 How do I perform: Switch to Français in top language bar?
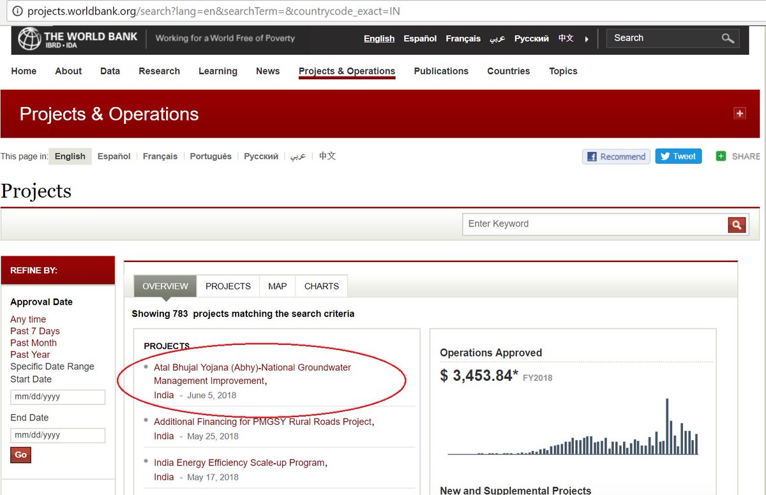463,39
